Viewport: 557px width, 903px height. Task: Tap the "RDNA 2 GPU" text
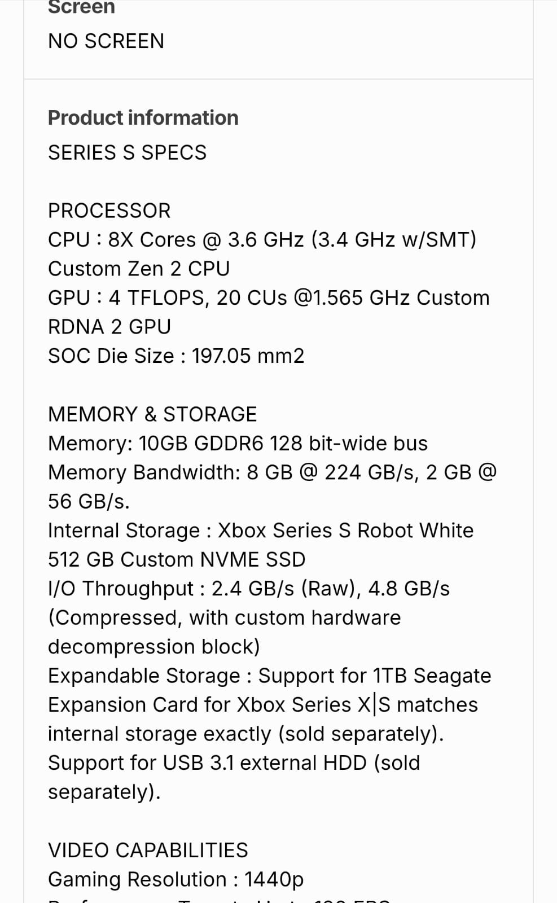(109, 327)
